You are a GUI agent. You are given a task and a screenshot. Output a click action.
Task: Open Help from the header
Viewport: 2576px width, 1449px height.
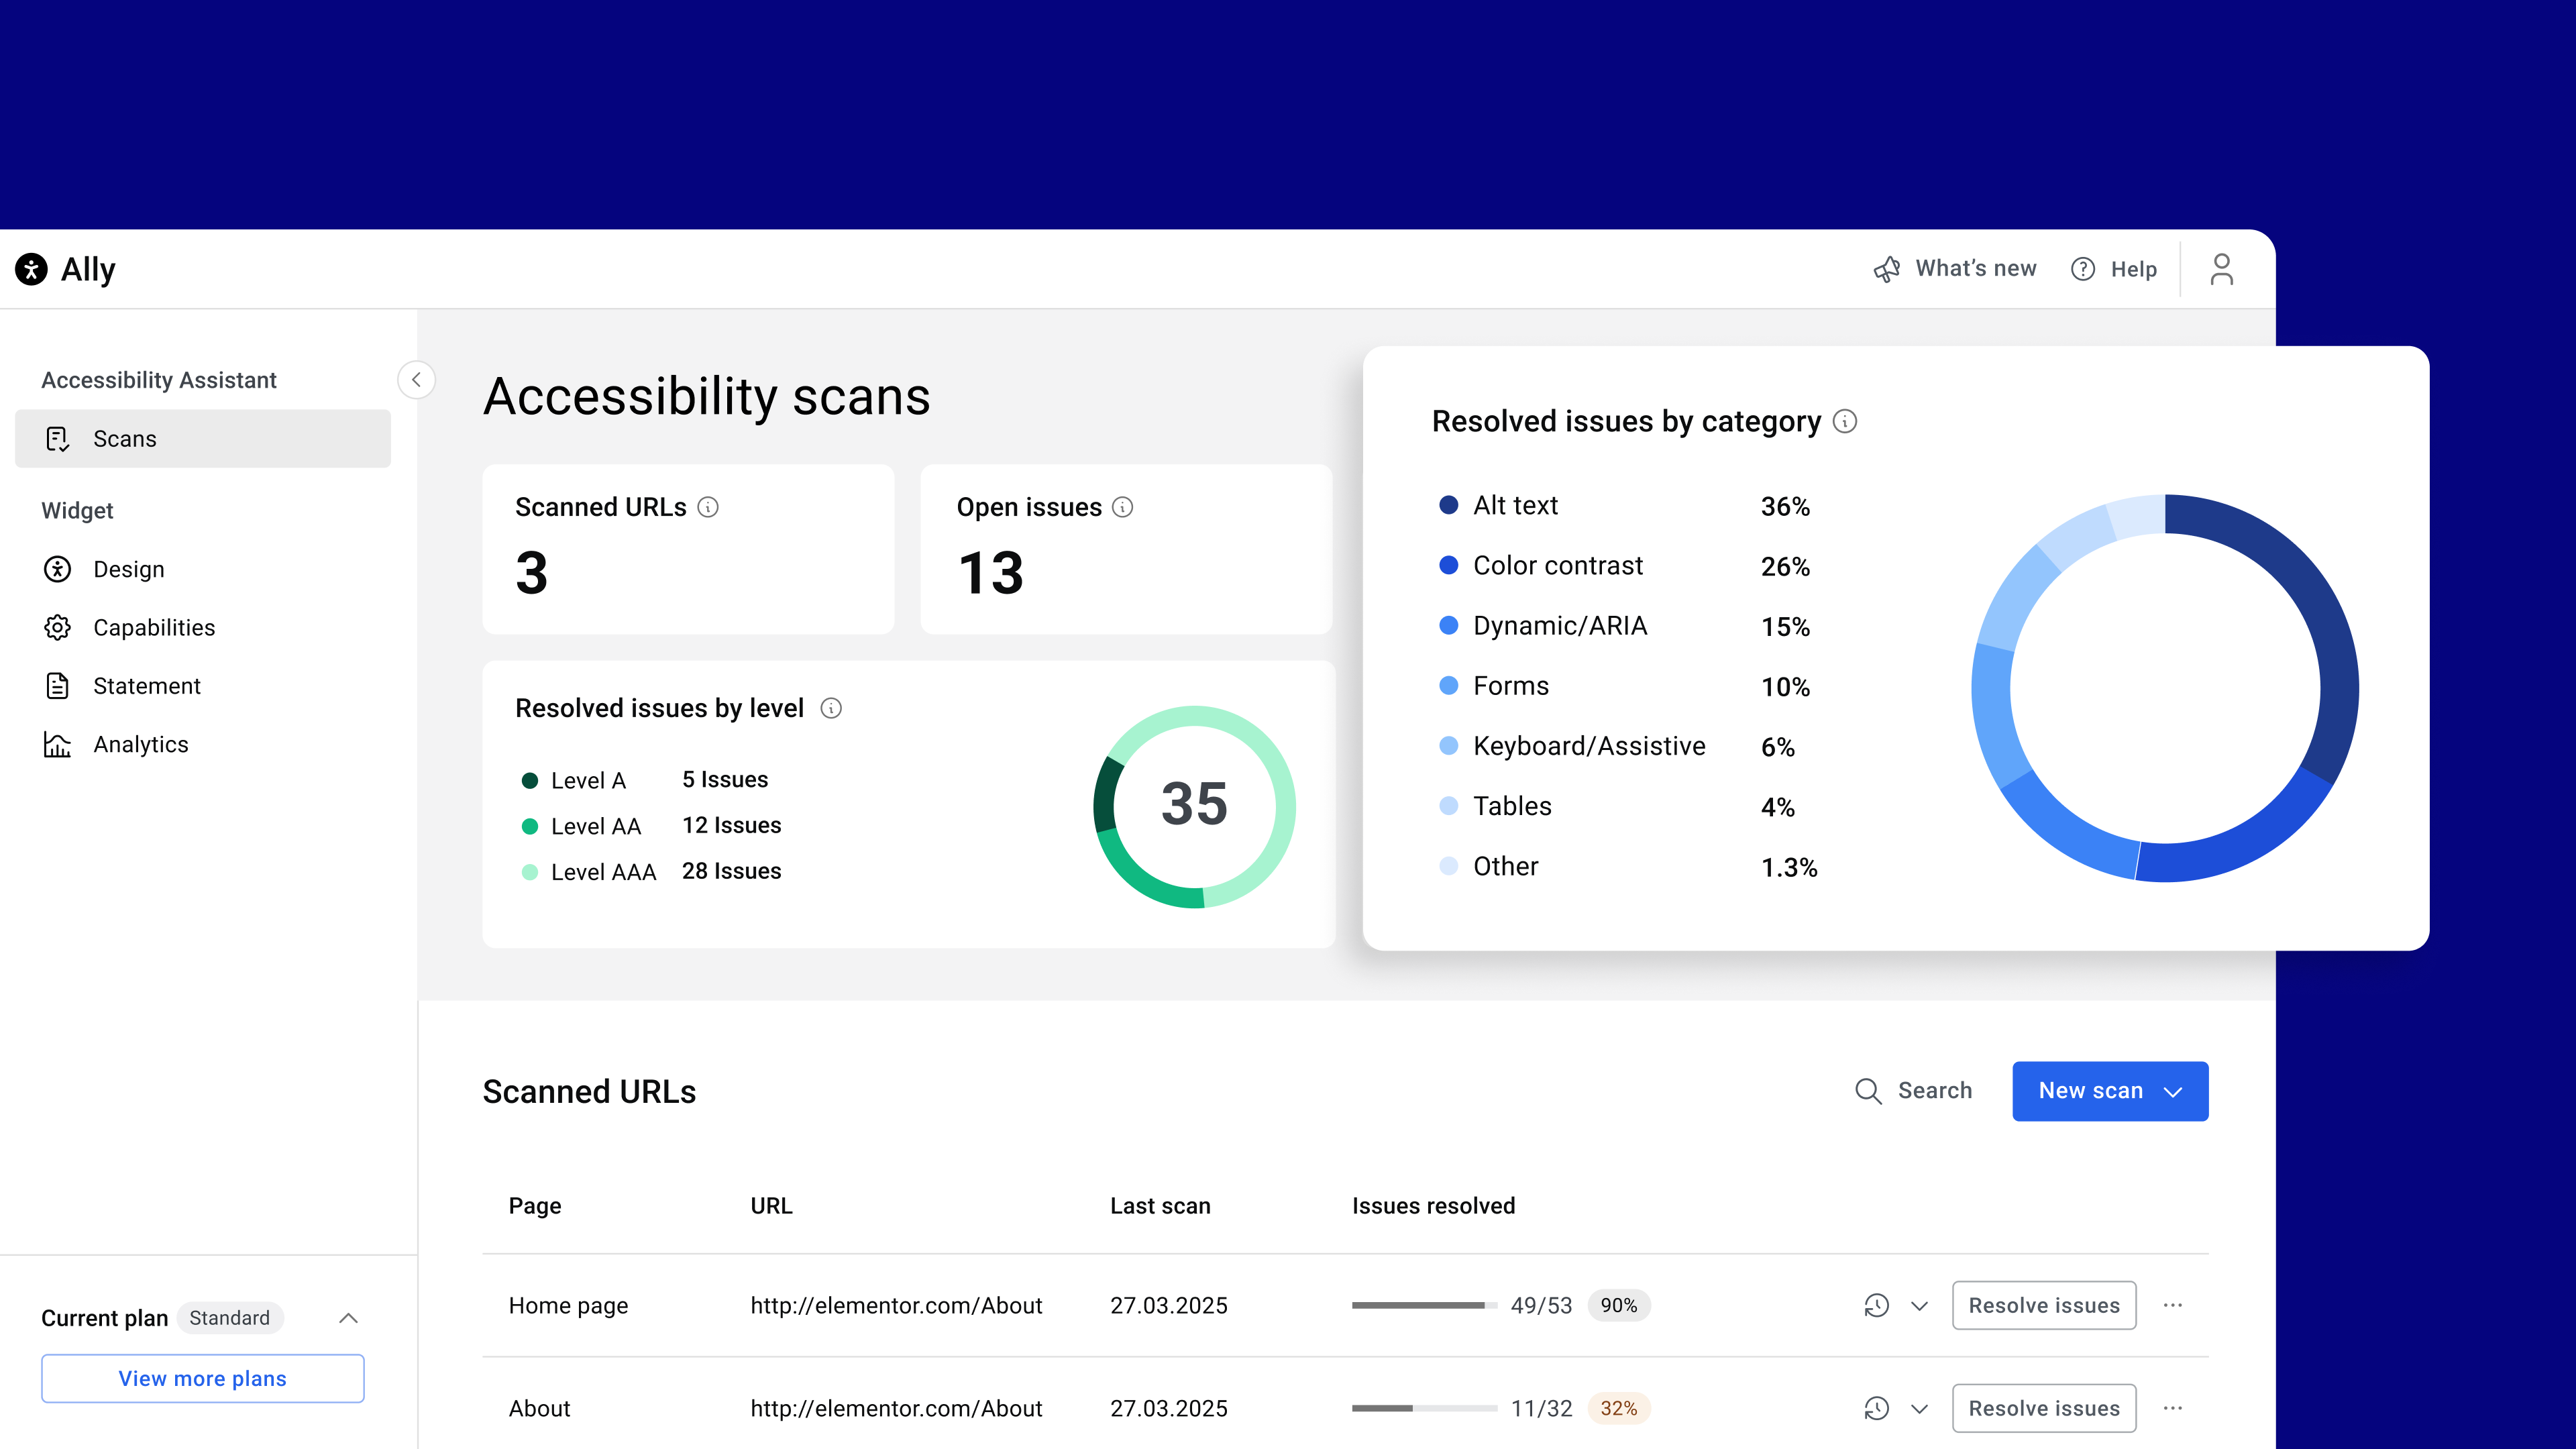(2114, 269)
